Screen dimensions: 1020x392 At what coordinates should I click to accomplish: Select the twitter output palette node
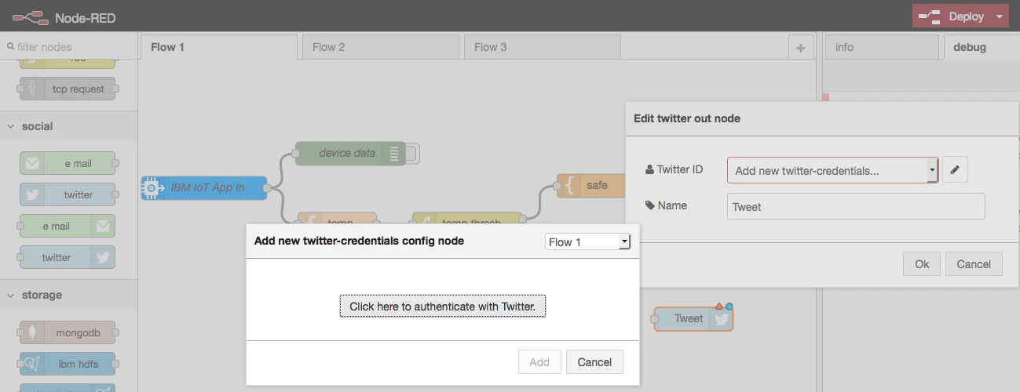pos(68,257)
